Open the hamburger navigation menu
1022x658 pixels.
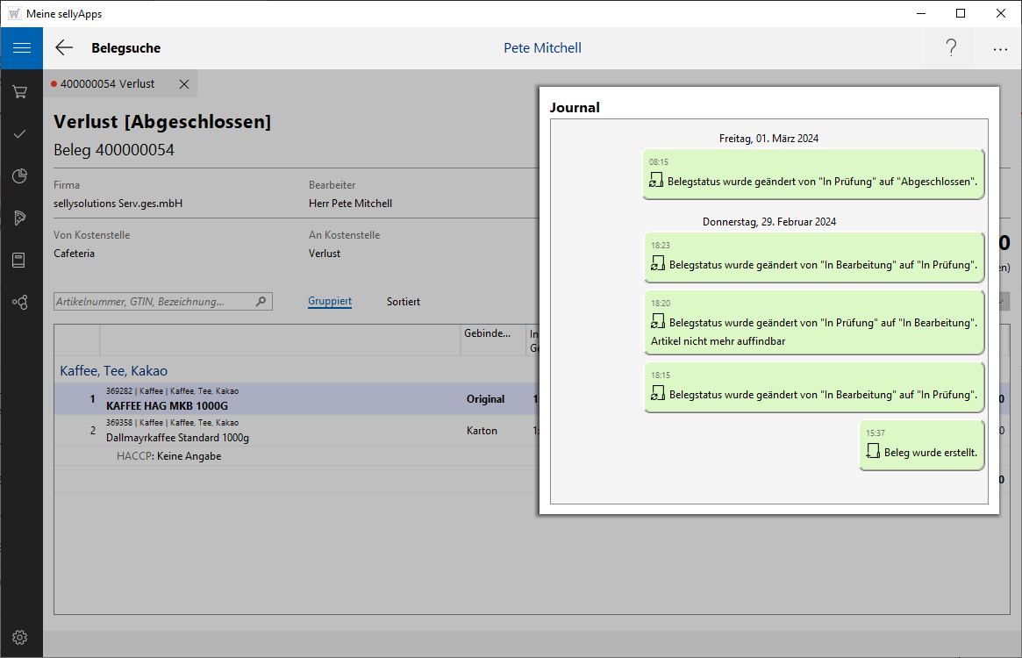pos(21,48)
